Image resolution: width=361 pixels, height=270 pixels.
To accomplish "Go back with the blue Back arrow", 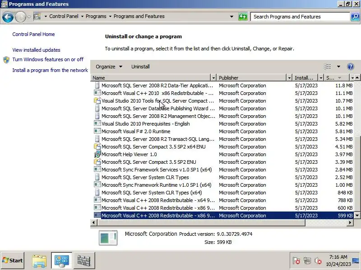I will click(x=8, y=17).
